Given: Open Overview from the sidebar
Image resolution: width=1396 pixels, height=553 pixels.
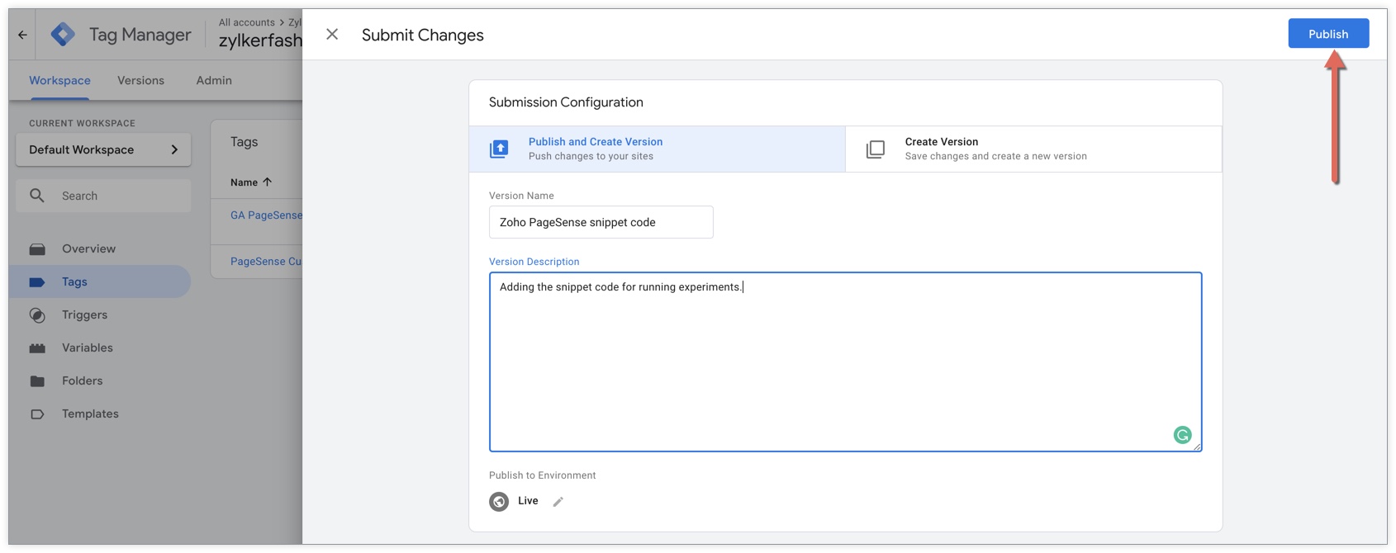Looking at the screenshot, I should [x=88, y=248].
